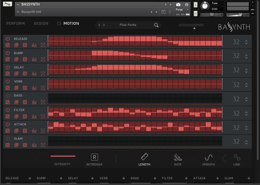260x185 pixels.
Task: Click the Intensity slider bar
Action: pyautogui.click(x=63, y=156)
